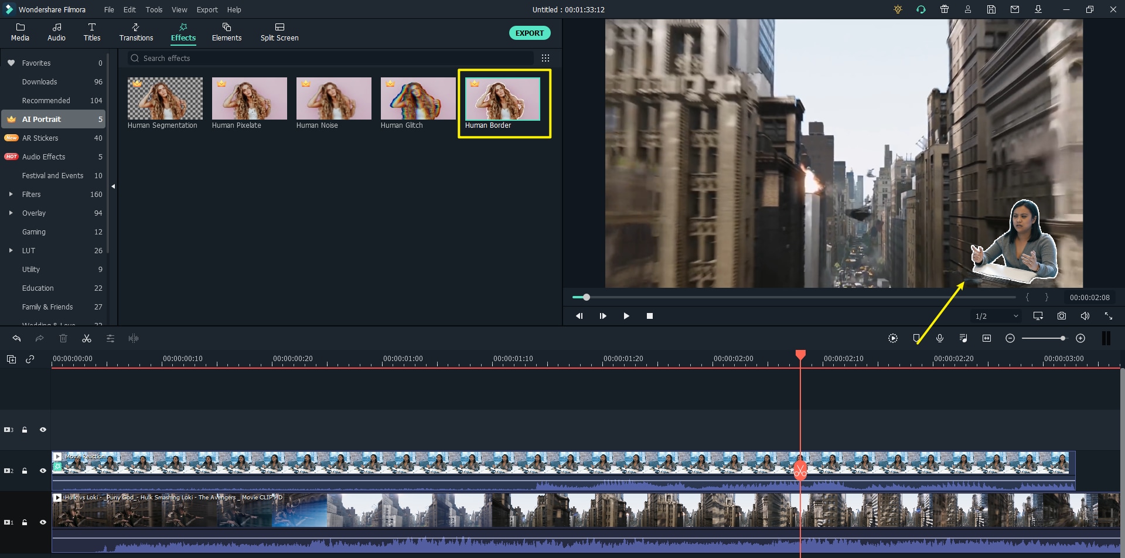Play the preview video
Screen dimensions: 1125x558
click(x=626, y=316)
